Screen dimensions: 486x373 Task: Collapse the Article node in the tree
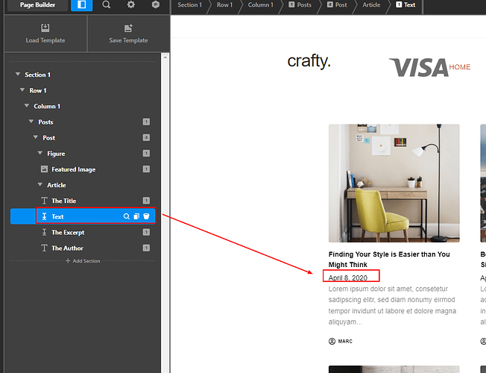tap(40, 185)
